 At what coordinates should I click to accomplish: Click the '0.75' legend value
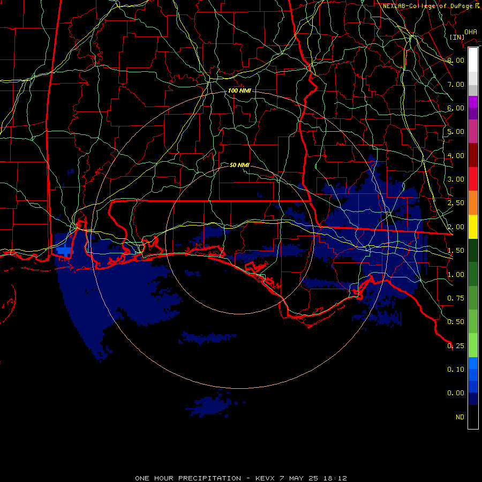pos(456,298)
